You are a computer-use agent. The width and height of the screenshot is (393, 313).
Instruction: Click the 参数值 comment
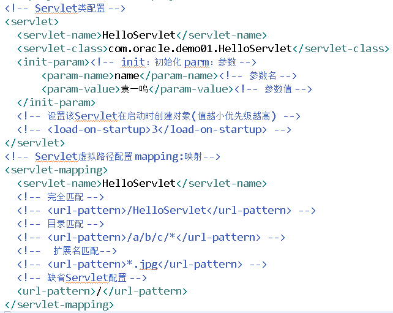click(x=274, y=89)
